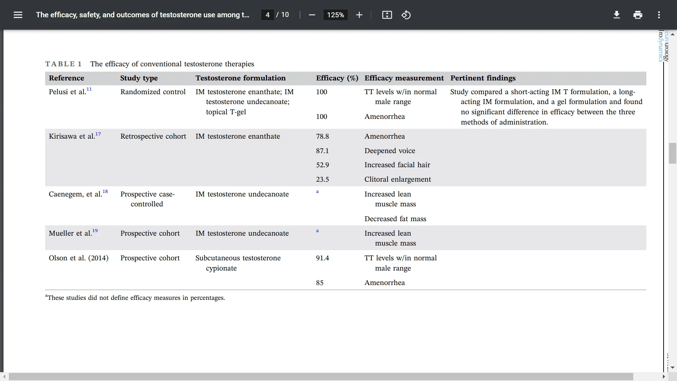Click the 23.5 efficacy value
The image size is (677, 381).
(322, 179)
